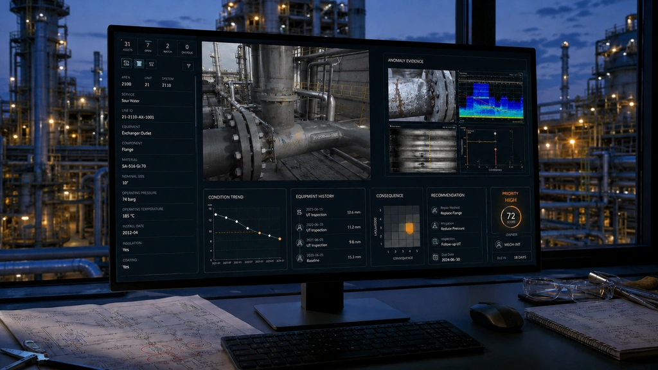Switch to the 7 Open tab

148,46
